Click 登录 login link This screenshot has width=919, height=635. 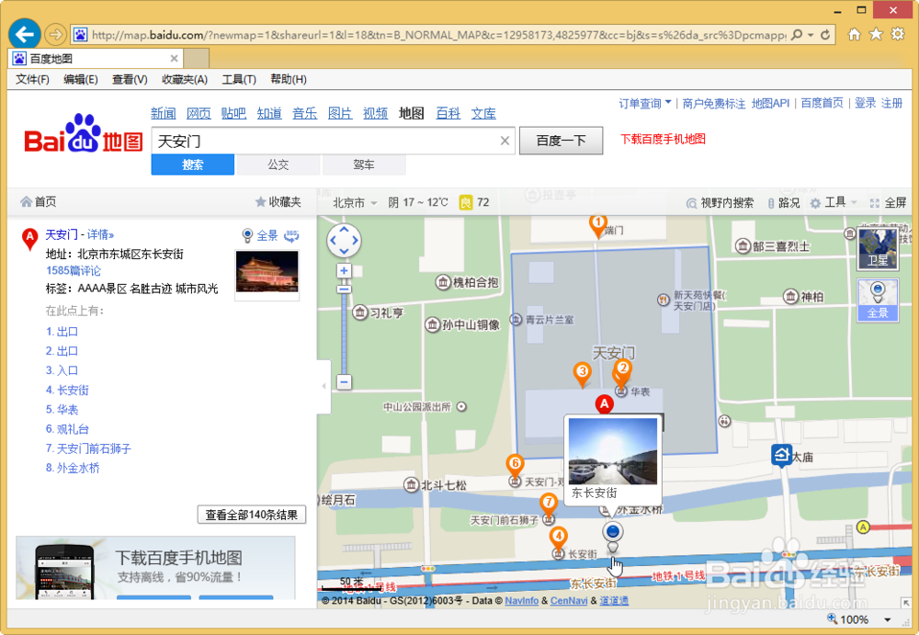[x=865, y=103]
